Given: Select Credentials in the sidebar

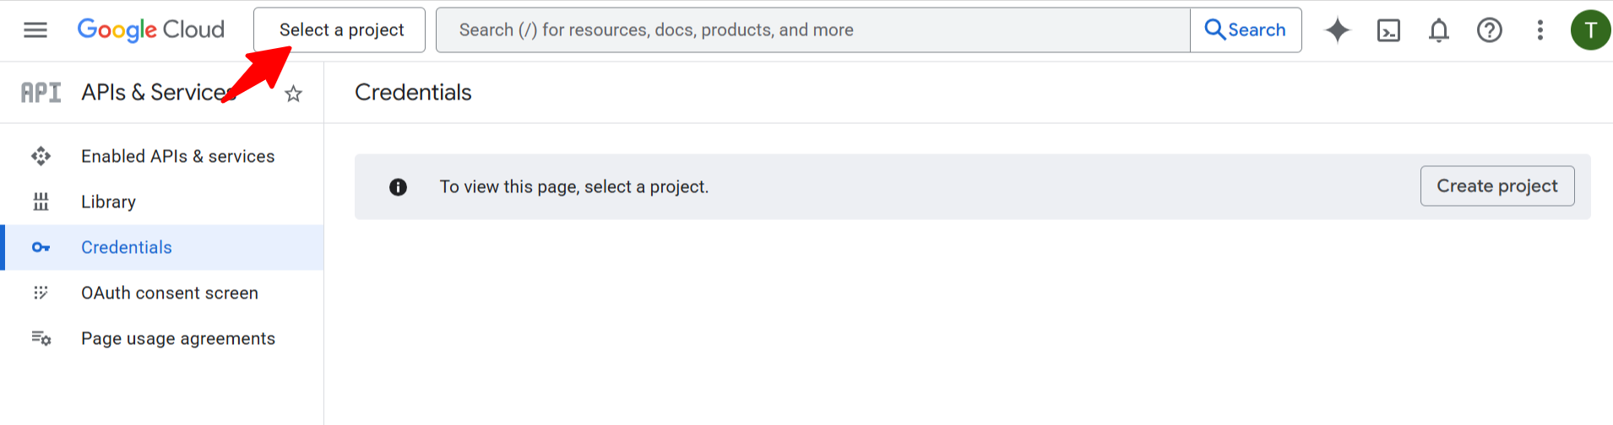Looking at the screenshot, I should [x=127, y=247].
